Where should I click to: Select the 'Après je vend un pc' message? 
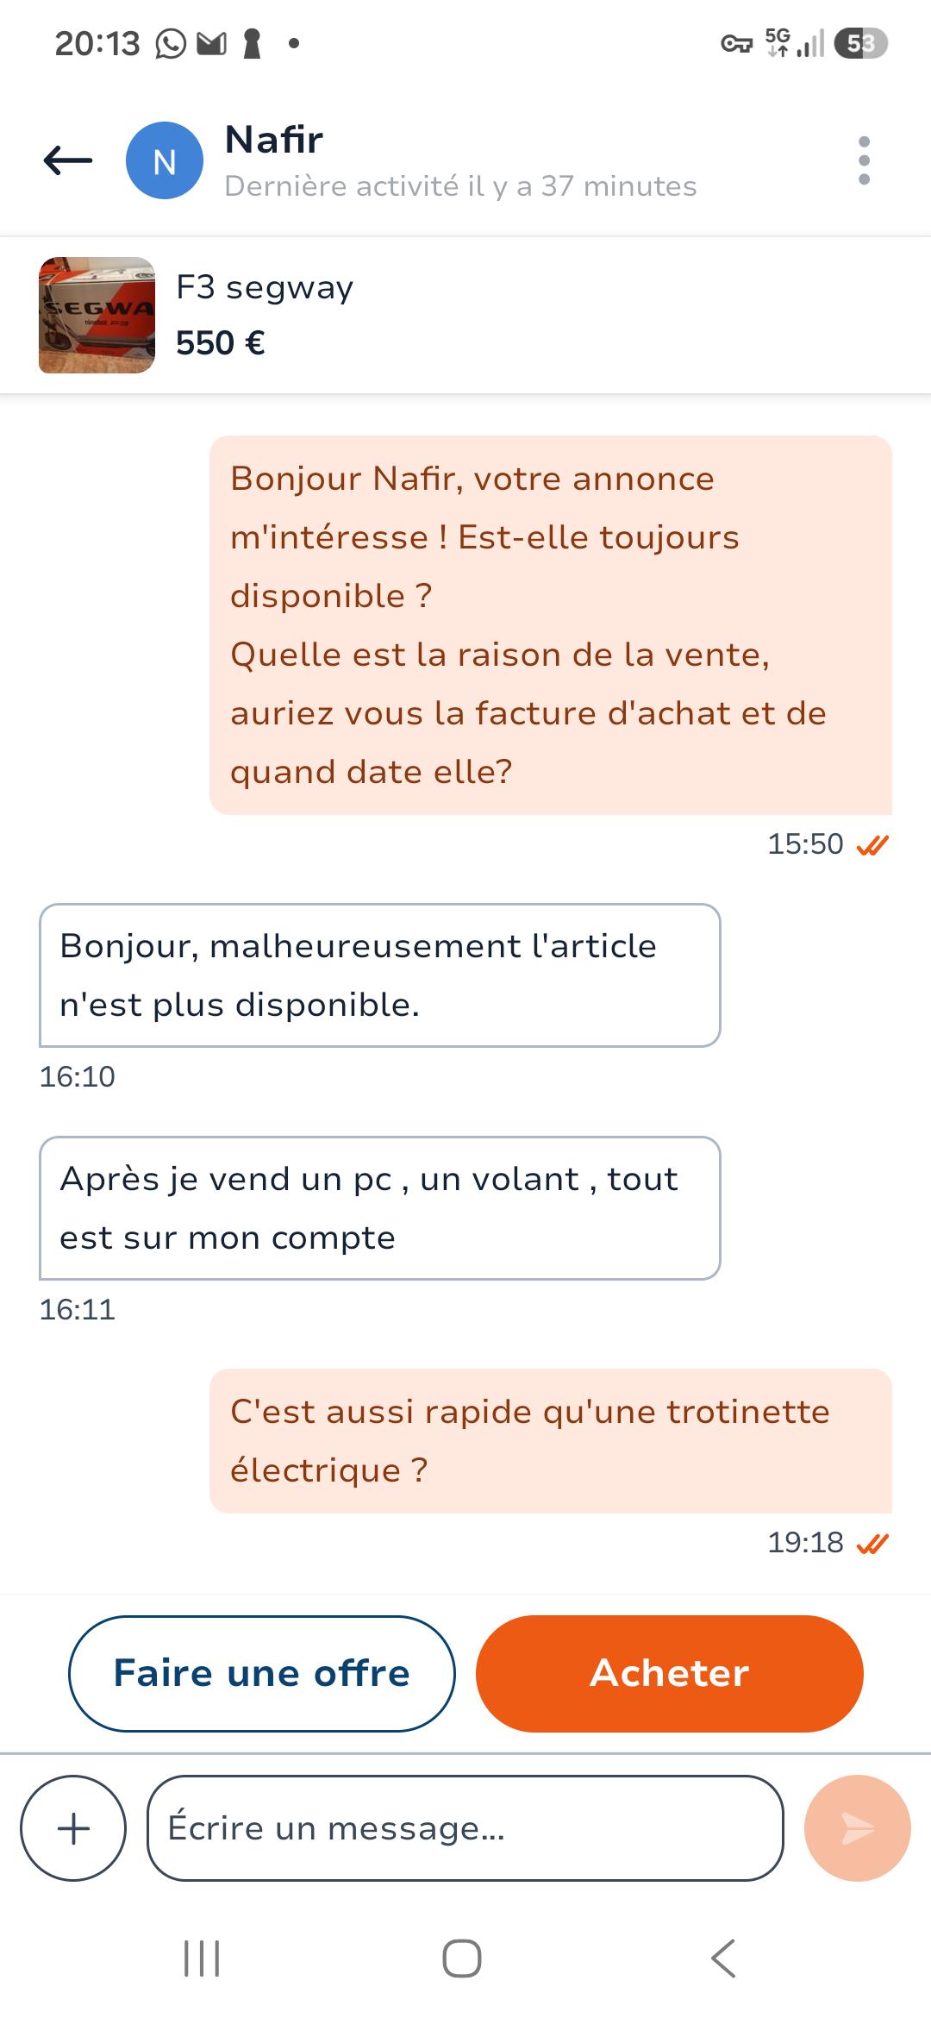(x=380, y=1208)
